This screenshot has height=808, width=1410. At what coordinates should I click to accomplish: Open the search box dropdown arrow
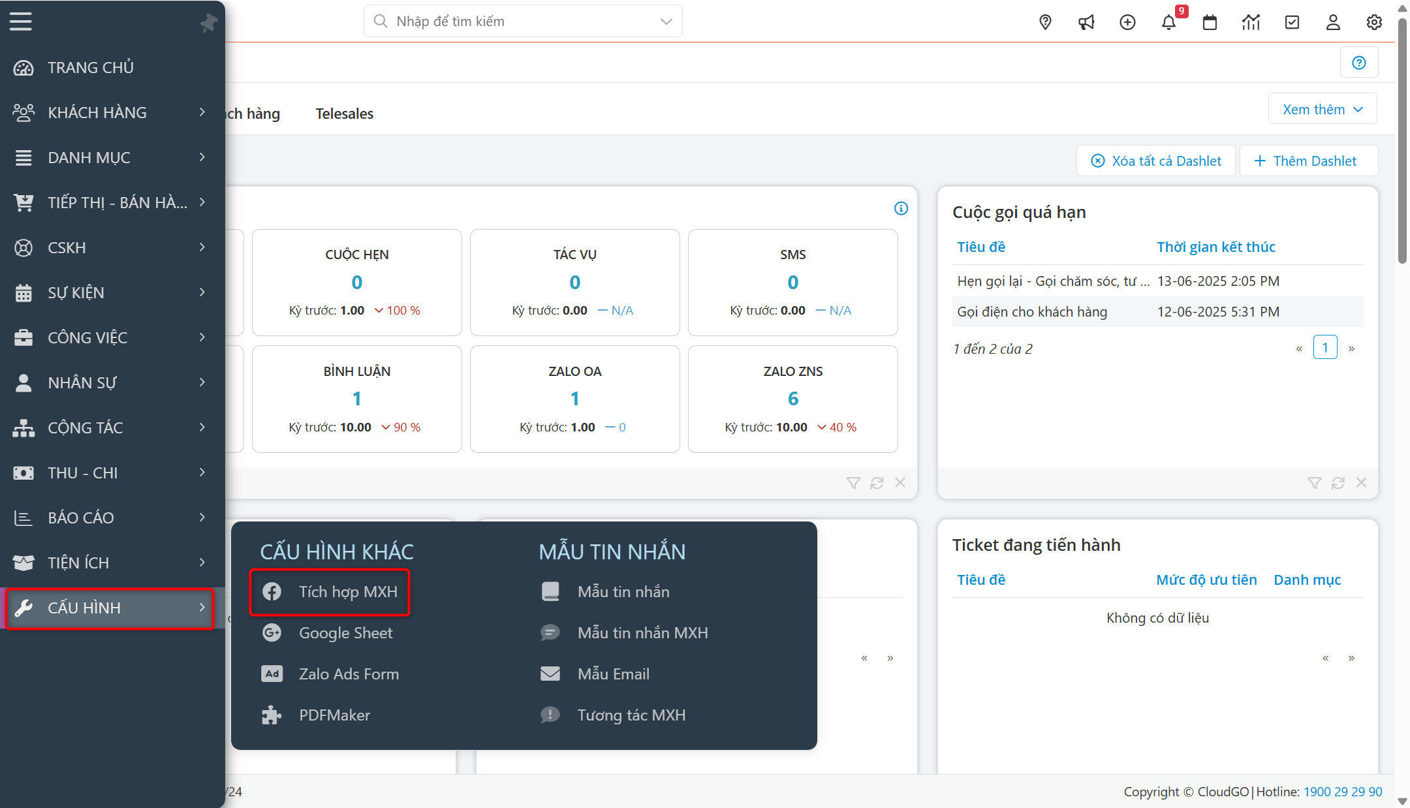click(x=666, y=22)
